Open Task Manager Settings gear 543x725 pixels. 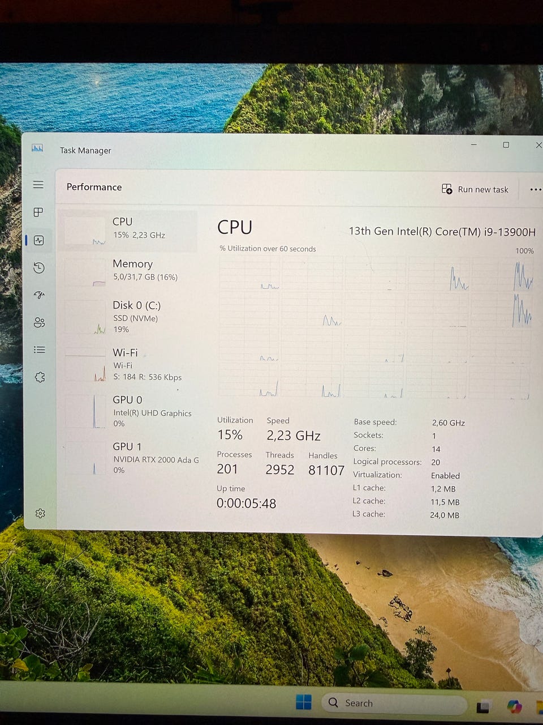40,513
